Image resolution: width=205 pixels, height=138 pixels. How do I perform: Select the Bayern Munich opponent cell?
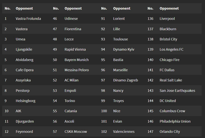pos(76,60)
